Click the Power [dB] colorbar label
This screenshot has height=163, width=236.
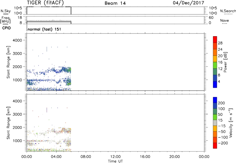pyautogui.click(x=225, y=62)
